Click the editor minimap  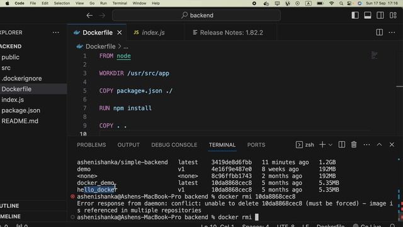pos(374,55)
